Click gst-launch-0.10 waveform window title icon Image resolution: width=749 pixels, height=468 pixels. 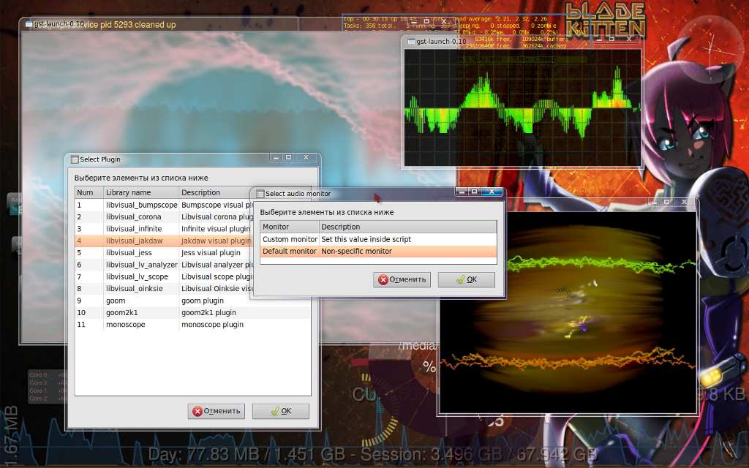pyautogui.click(x=411, y=42)
